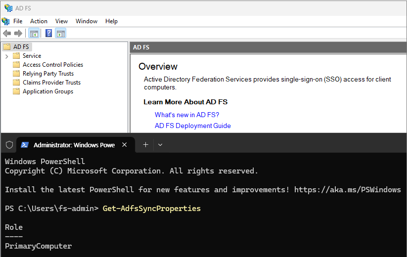Open the View menu

61,21
